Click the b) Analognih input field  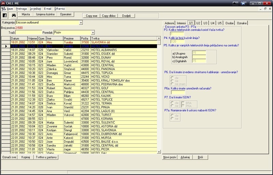pos(199,57)
